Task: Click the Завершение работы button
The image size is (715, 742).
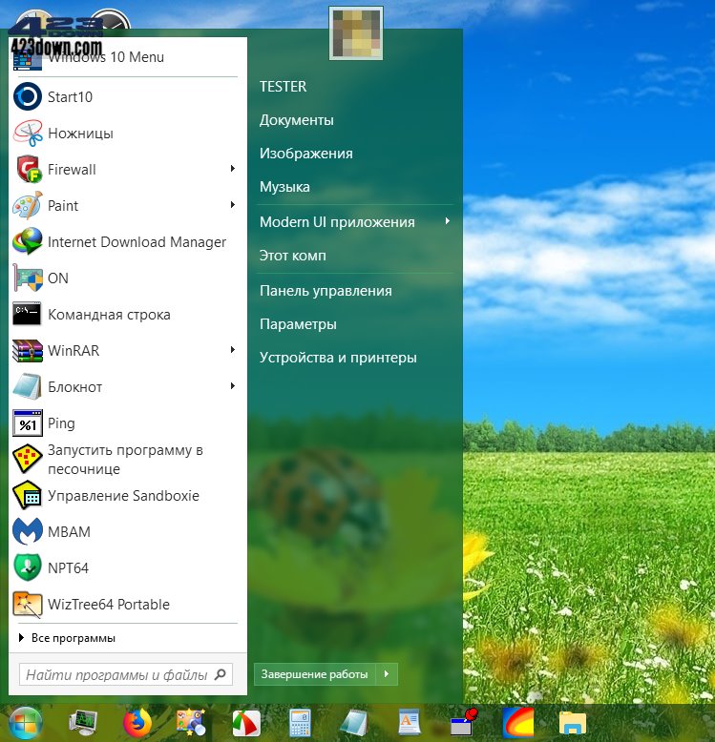Action: coord(315,674)
